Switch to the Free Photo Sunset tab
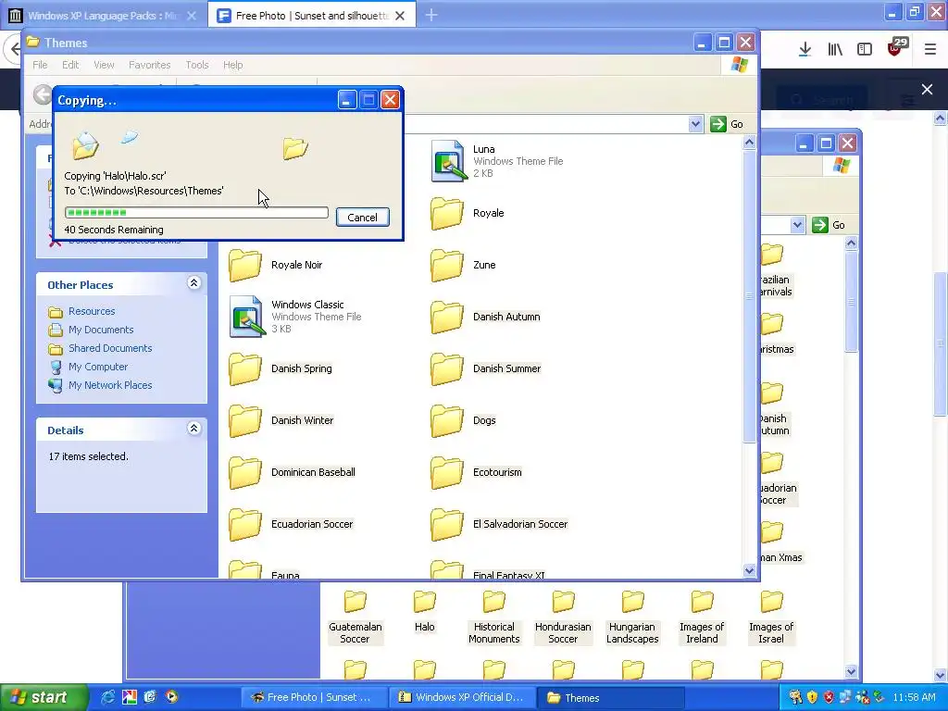The height and width of the screenshot is (711, 948). click(x=311, y=16)
